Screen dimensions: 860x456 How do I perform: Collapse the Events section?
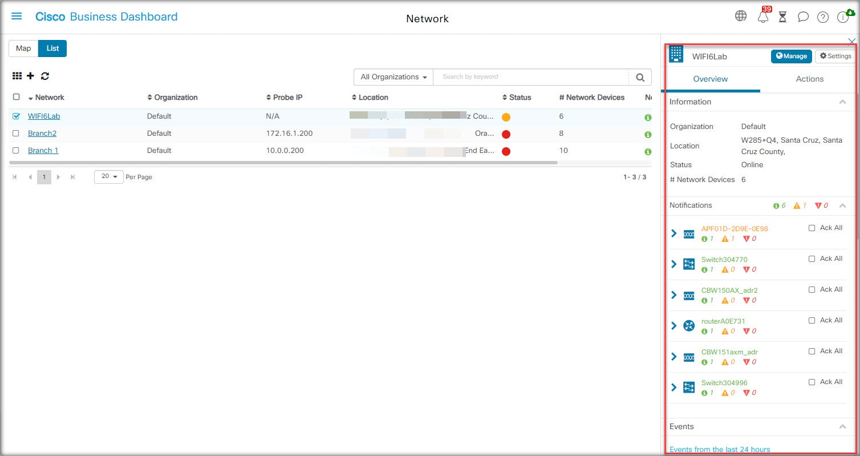[842, 426]
